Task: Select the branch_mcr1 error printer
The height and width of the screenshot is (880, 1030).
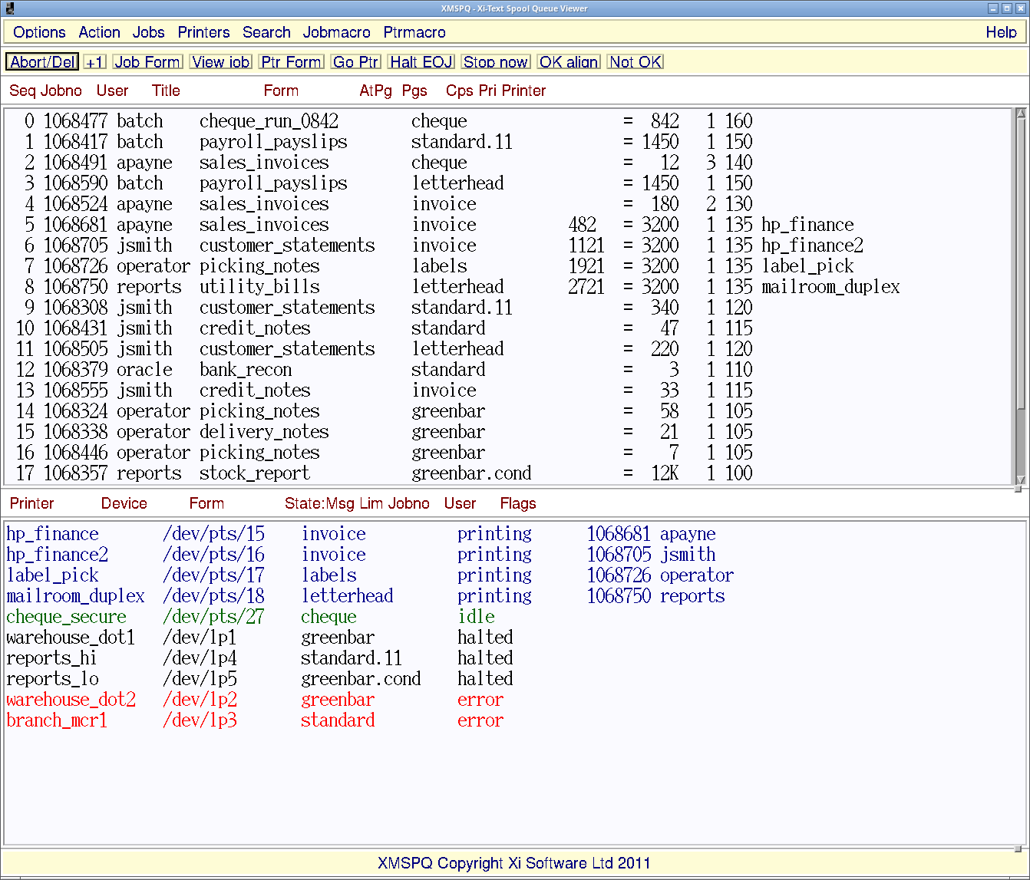Action: click(514, 720)
